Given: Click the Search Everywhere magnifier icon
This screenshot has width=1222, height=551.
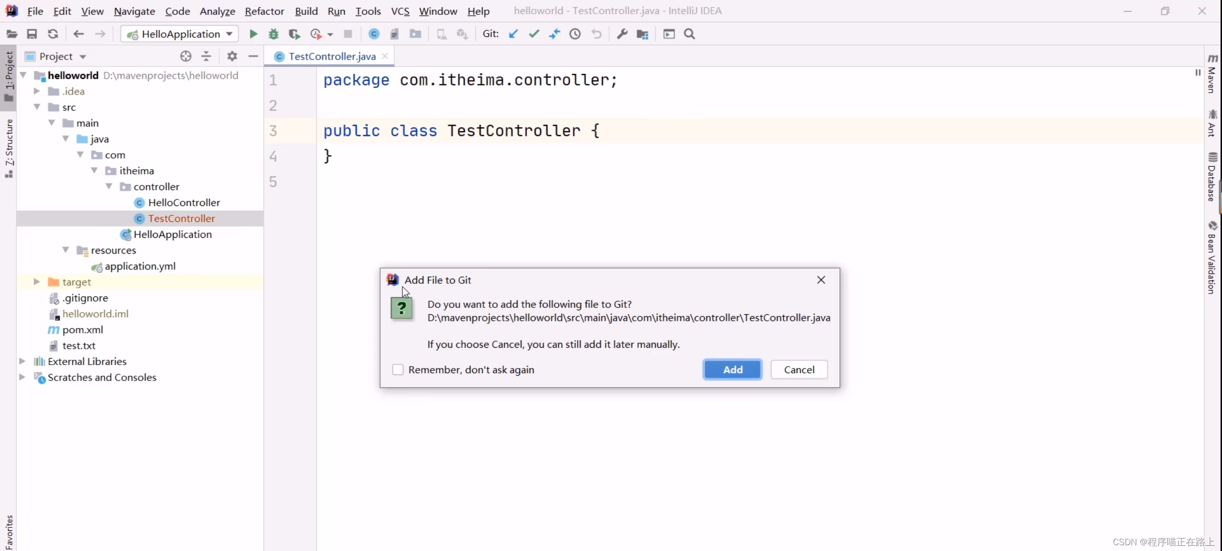Looking at the screenshot, I should tap(689, 34).
